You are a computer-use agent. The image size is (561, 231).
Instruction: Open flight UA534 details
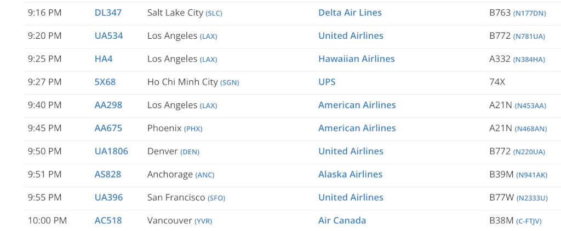[x=108, y=36]
